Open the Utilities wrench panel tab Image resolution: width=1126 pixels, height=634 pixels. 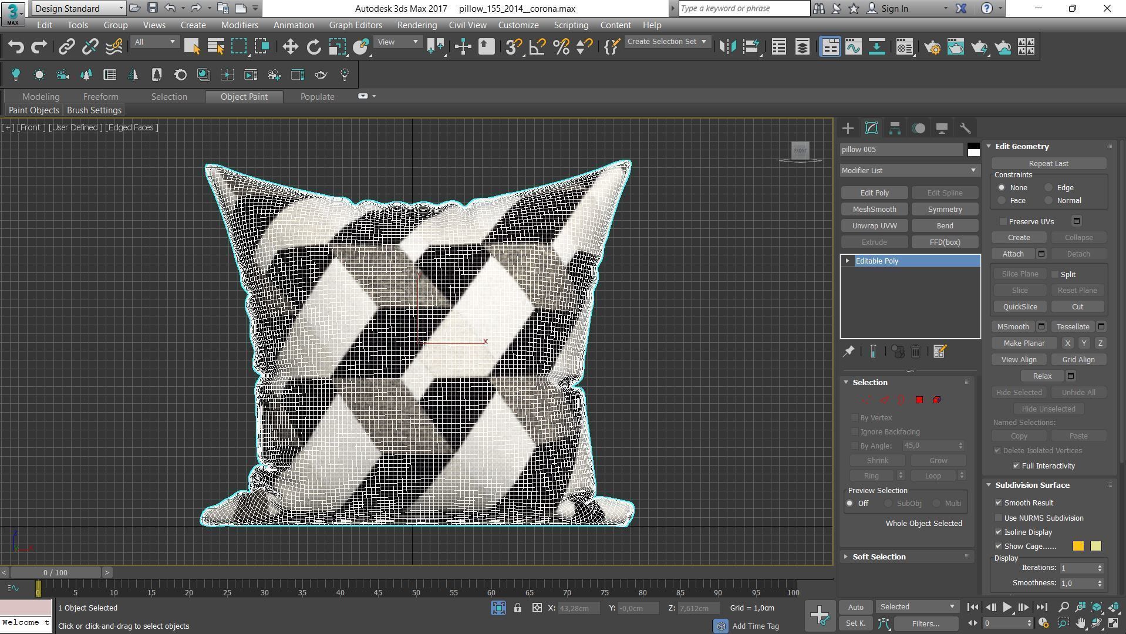[x=965, y=129]
